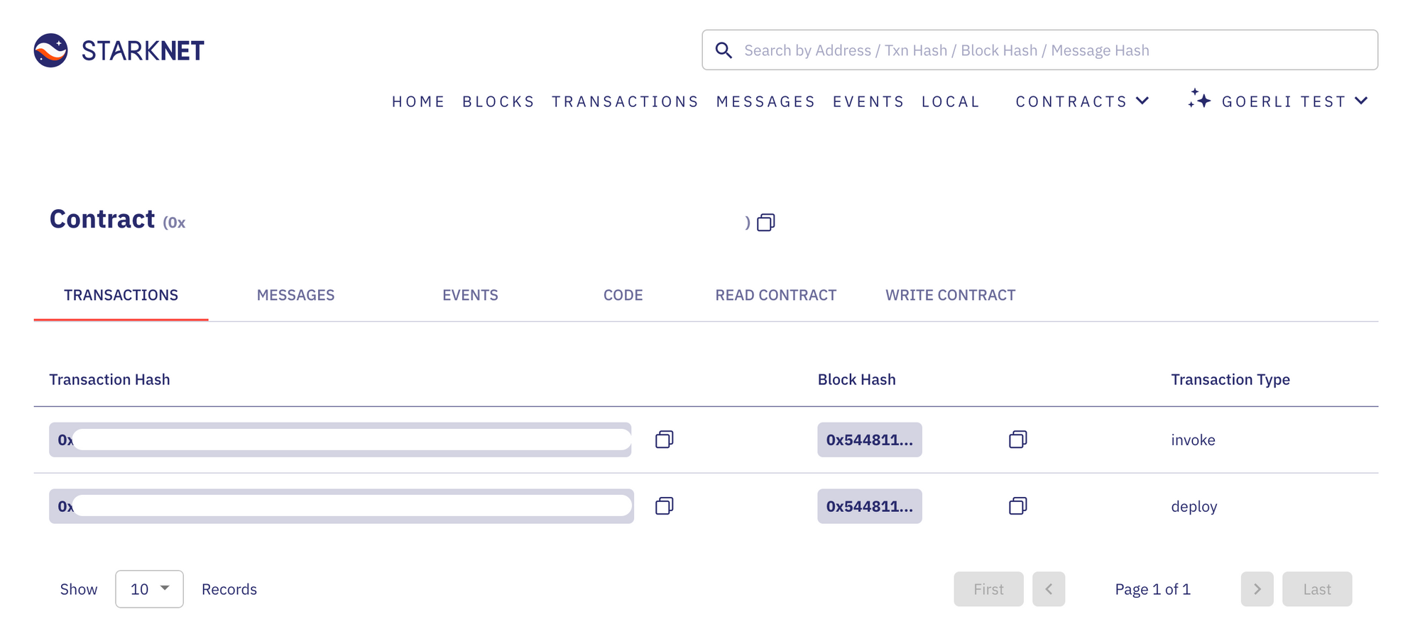Viewport: 1420px width, 631px height.
Task: Open the records-per-page dropdown showing 10
Action: 149,588
